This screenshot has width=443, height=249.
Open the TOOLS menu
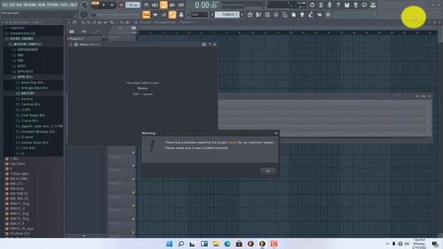click(x=64, y=5)
